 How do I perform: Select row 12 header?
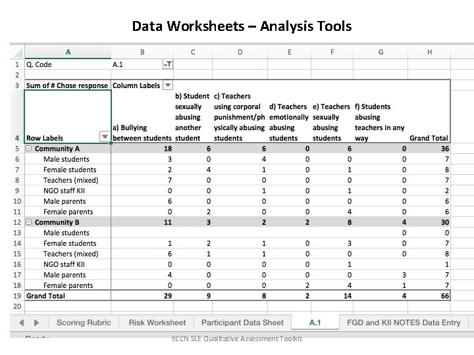tap(17, 222)
